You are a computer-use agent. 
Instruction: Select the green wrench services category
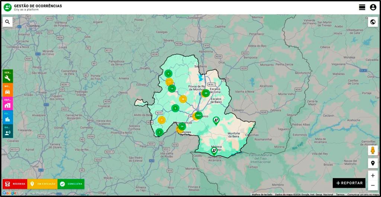(7, 76)
